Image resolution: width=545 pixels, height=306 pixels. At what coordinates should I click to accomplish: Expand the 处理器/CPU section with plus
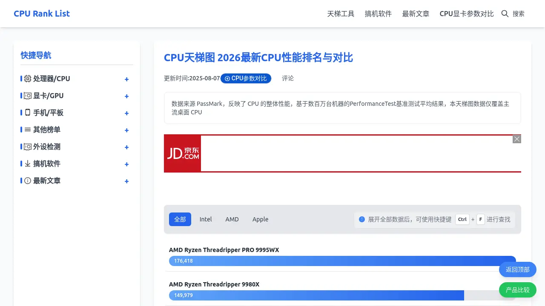[126, 79]
